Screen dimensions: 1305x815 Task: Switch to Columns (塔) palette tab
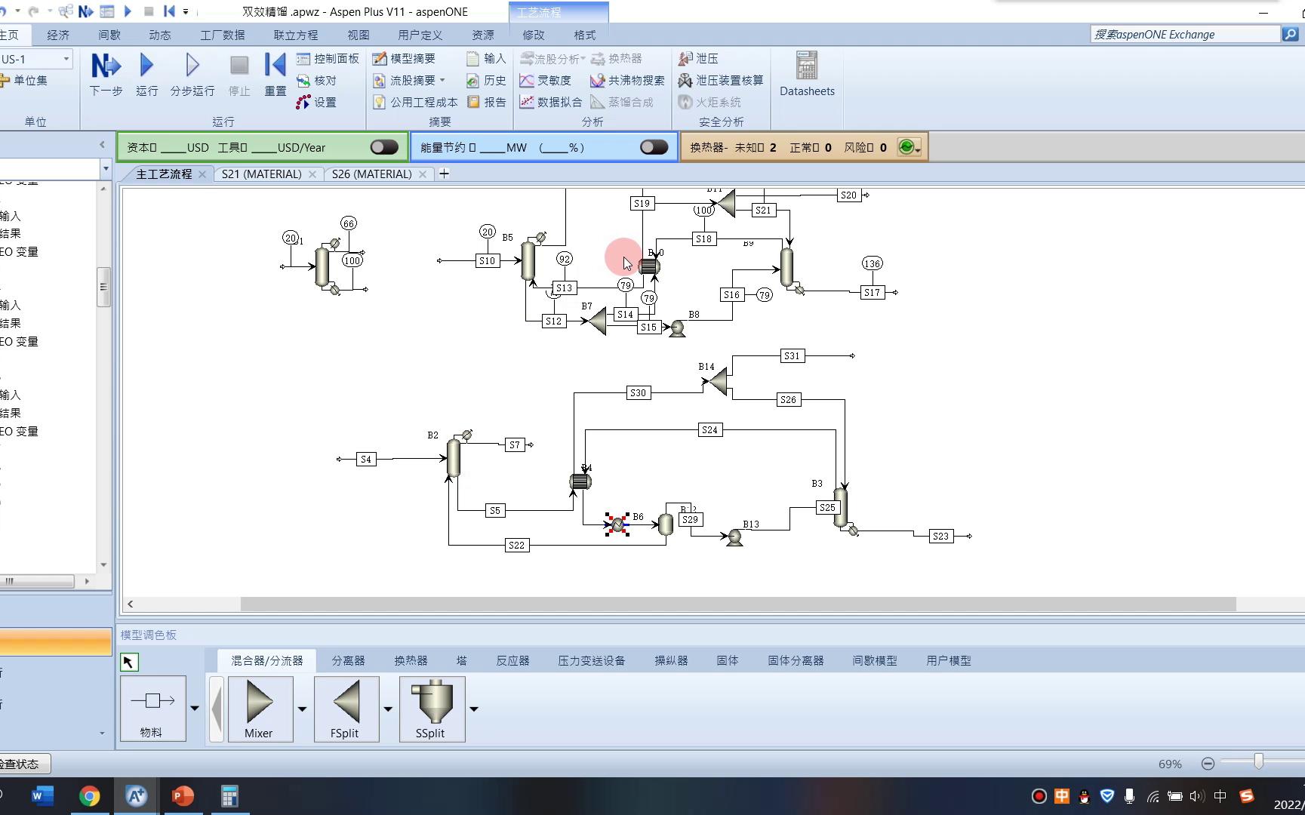click(461, 660)
